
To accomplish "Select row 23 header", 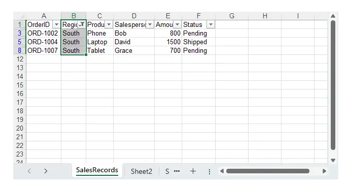I will point(19,154).
